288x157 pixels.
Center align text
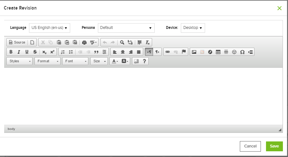coord(123,52)
